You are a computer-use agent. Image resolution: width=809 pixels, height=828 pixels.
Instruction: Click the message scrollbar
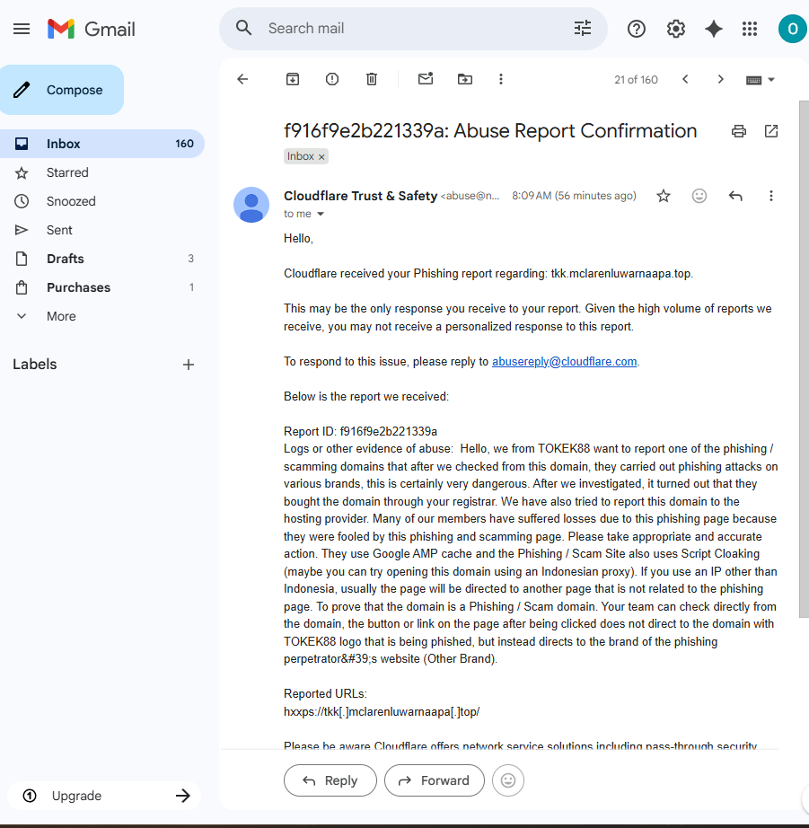click(804, 358)
